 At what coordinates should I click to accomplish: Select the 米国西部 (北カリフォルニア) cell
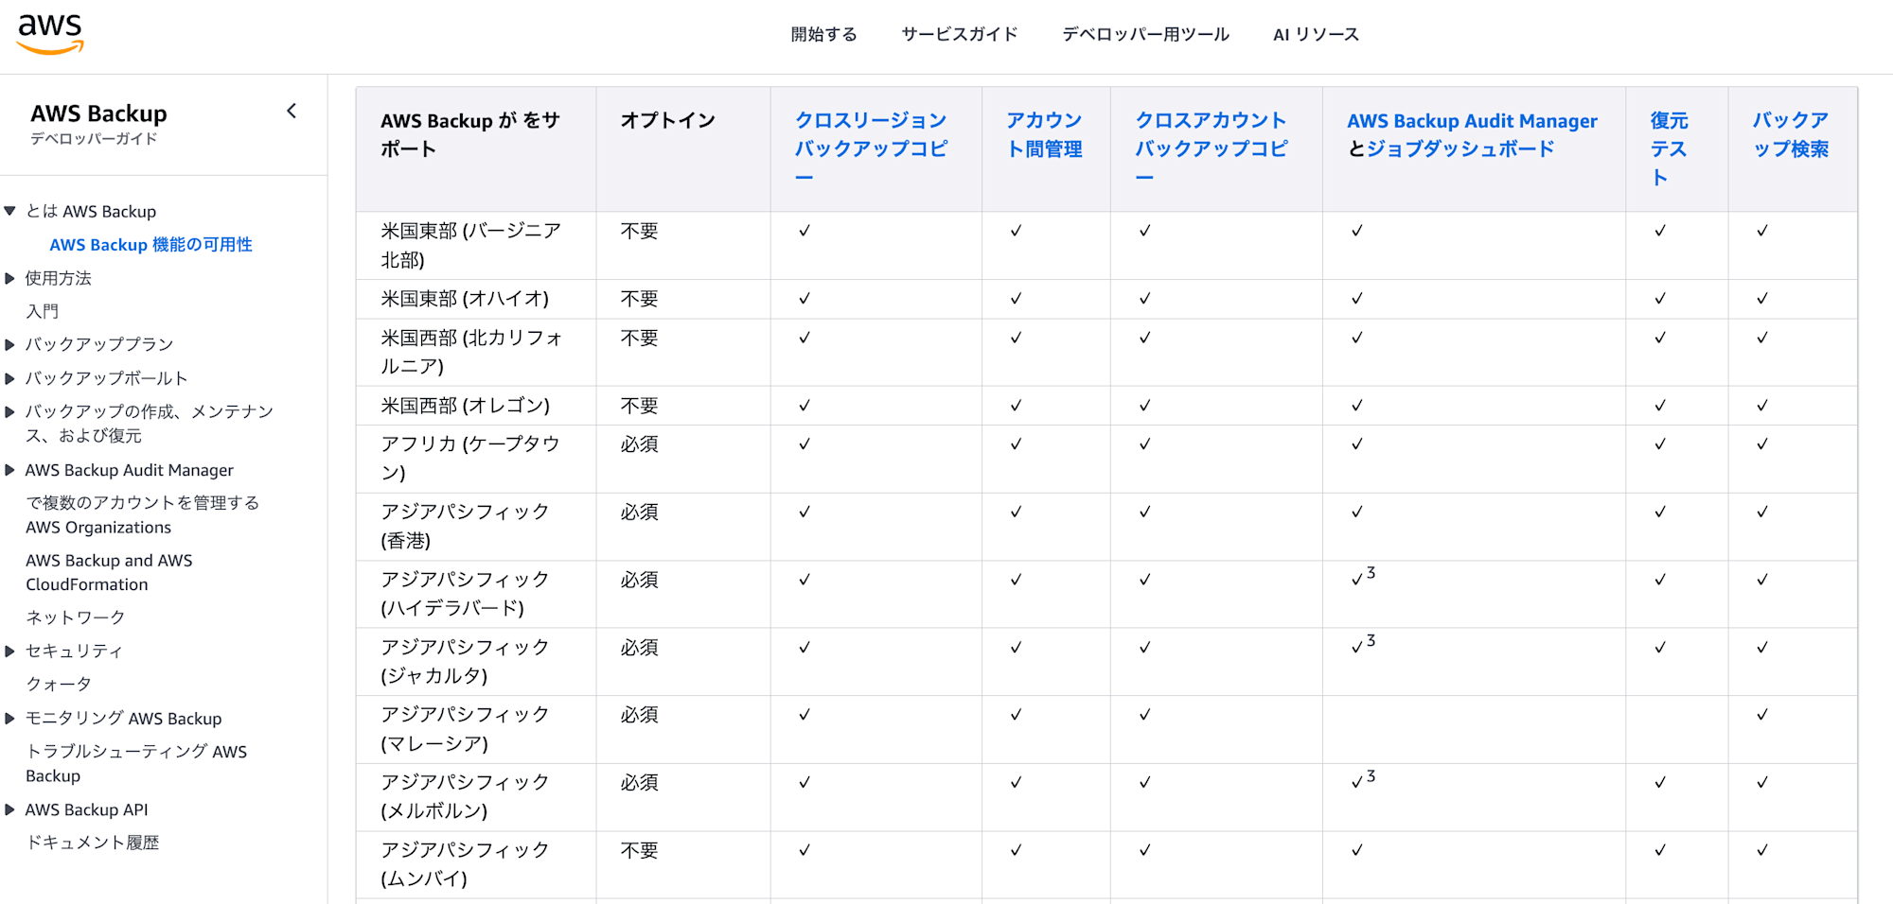475,352
